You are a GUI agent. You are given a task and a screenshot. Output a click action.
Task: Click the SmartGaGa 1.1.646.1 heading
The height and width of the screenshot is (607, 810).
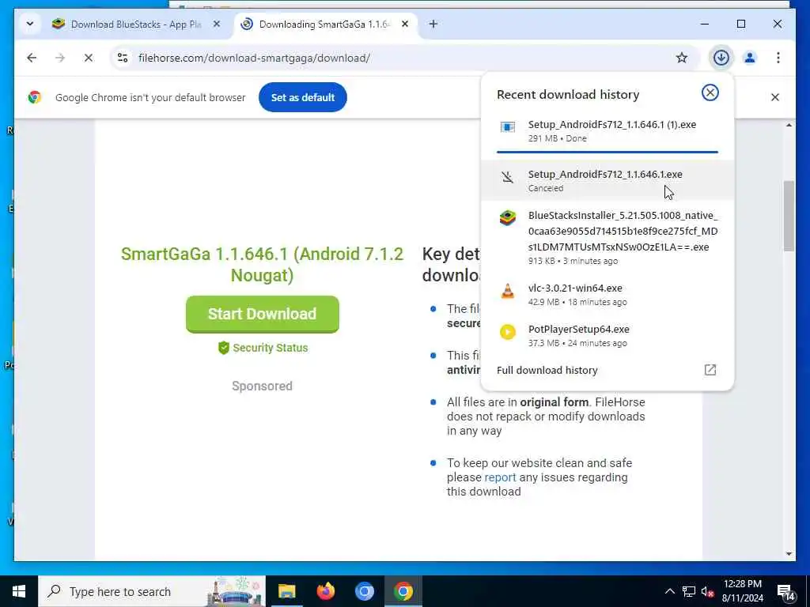tap(262, 264)
